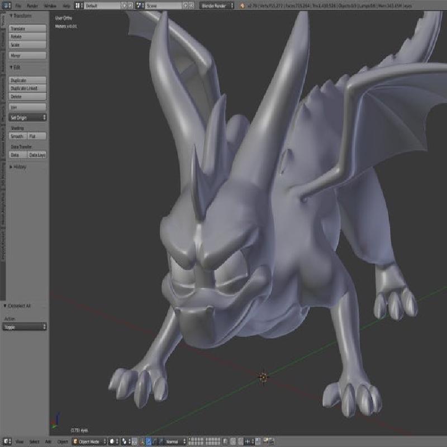Open the Window menu in top bar
Viewport: 447px width, 447px height.
coord(50,5)
